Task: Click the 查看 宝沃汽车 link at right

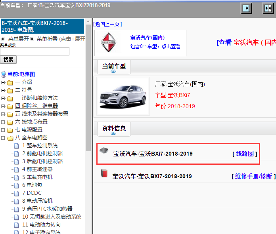Action: coord(246,42)
